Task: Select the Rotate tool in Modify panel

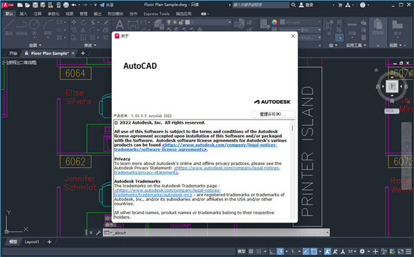Action: (83, 23)
